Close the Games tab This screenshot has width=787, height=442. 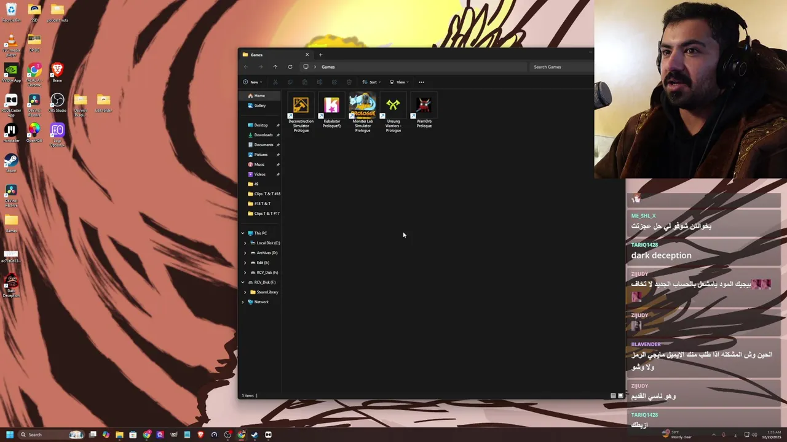coord(307,55)
